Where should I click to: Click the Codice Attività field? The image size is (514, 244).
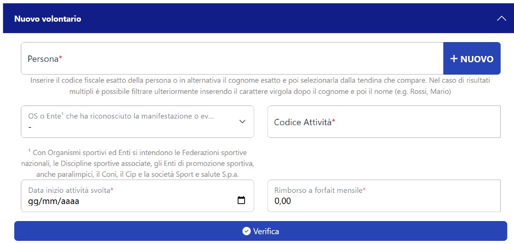[384, 121]
